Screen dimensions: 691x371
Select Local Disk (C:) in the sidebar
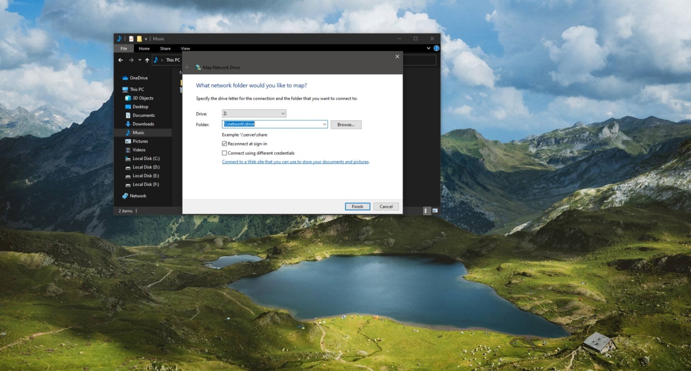click(x=143, y=158)
